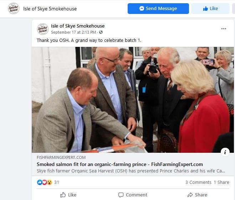Click the link info icon on image

coord(225,152)
